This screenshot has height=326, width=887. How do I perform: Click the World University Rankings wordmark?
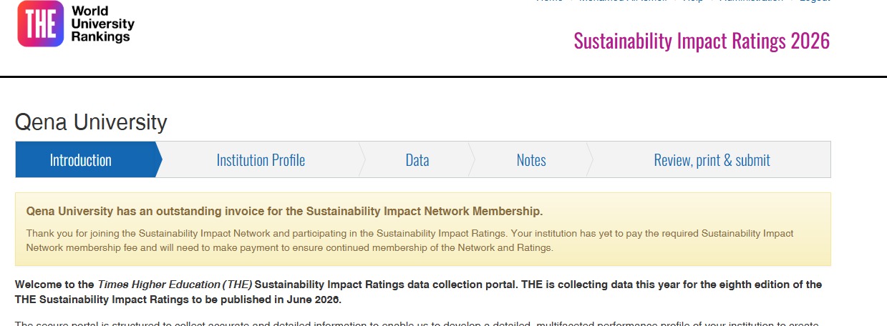point(102,23)
